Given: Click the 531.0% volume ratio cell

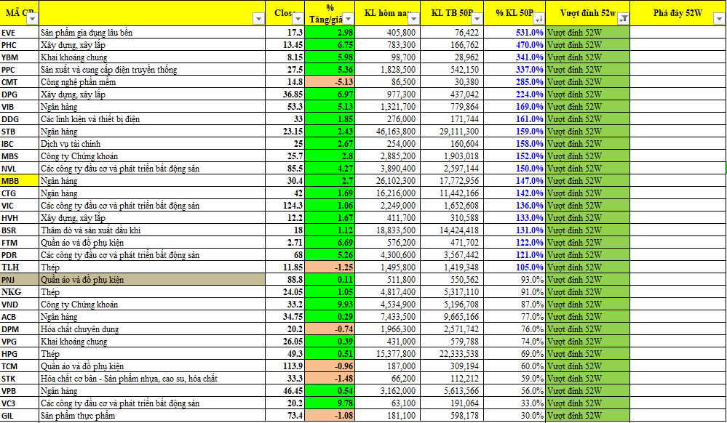Looking at the screenshot, I should [518, 33].
